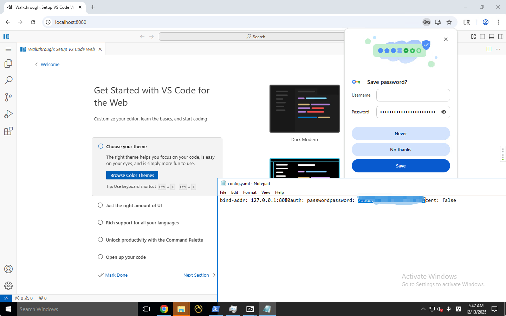Select 'Just the right amount of UI' step
Image resolution: width=506 pixels, height=316 pixels.
pos(134,205)
